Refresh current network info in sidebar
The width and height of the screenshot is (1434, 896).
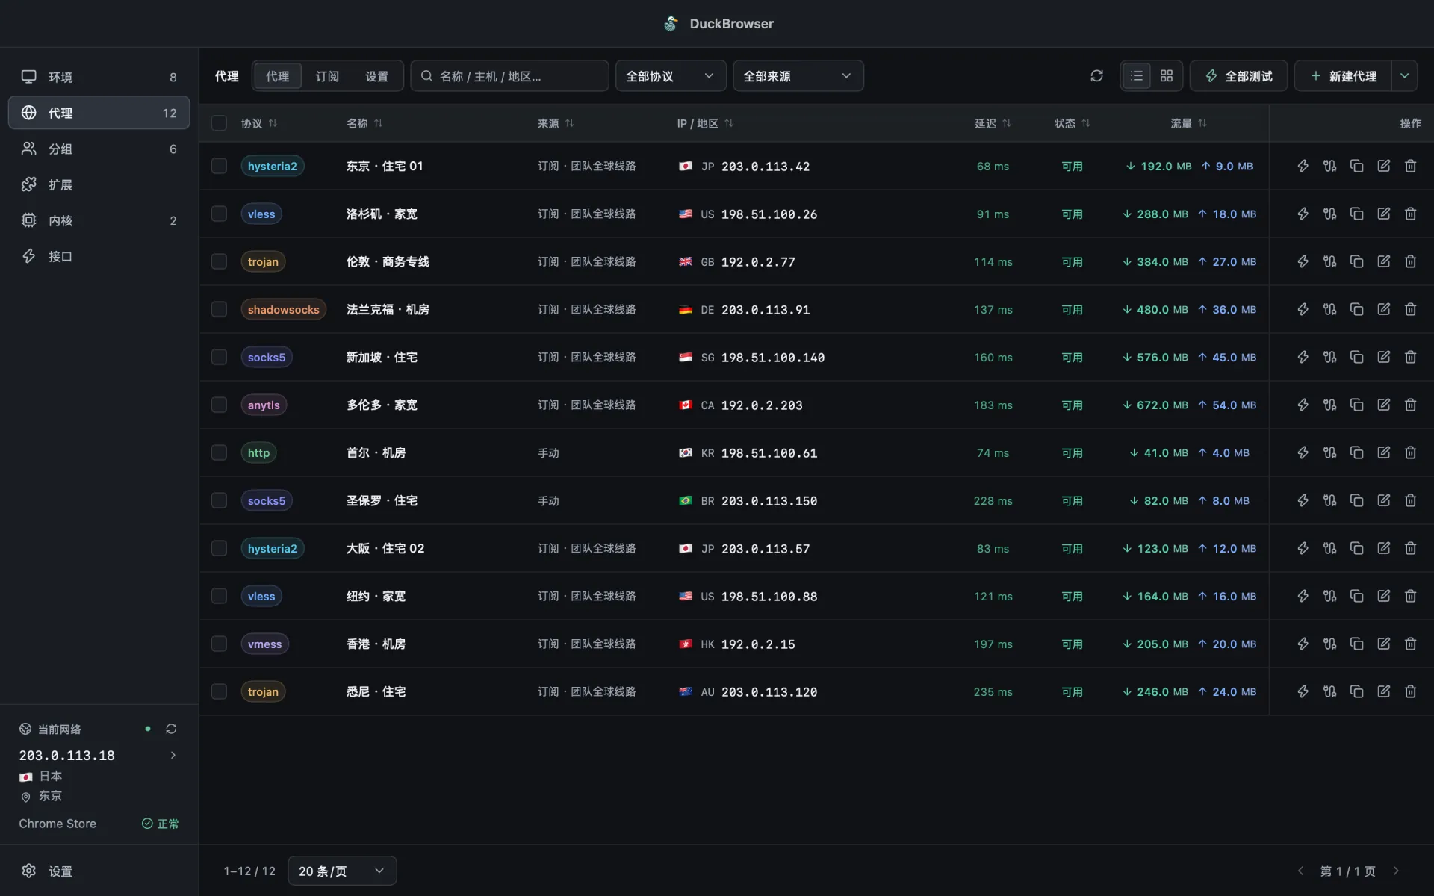(171, 729)
